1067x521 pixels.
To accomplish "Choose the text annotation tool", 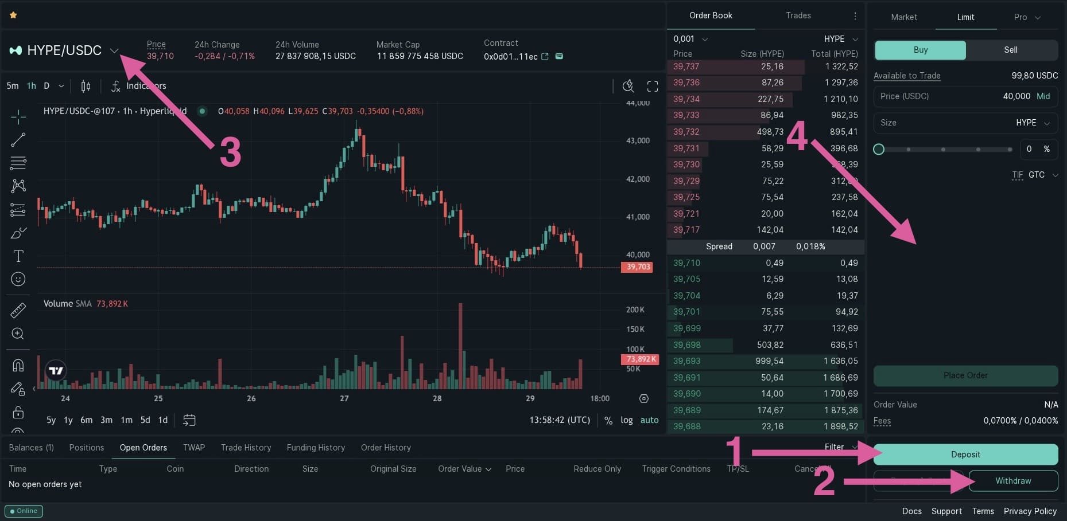I will pos(18,256).
